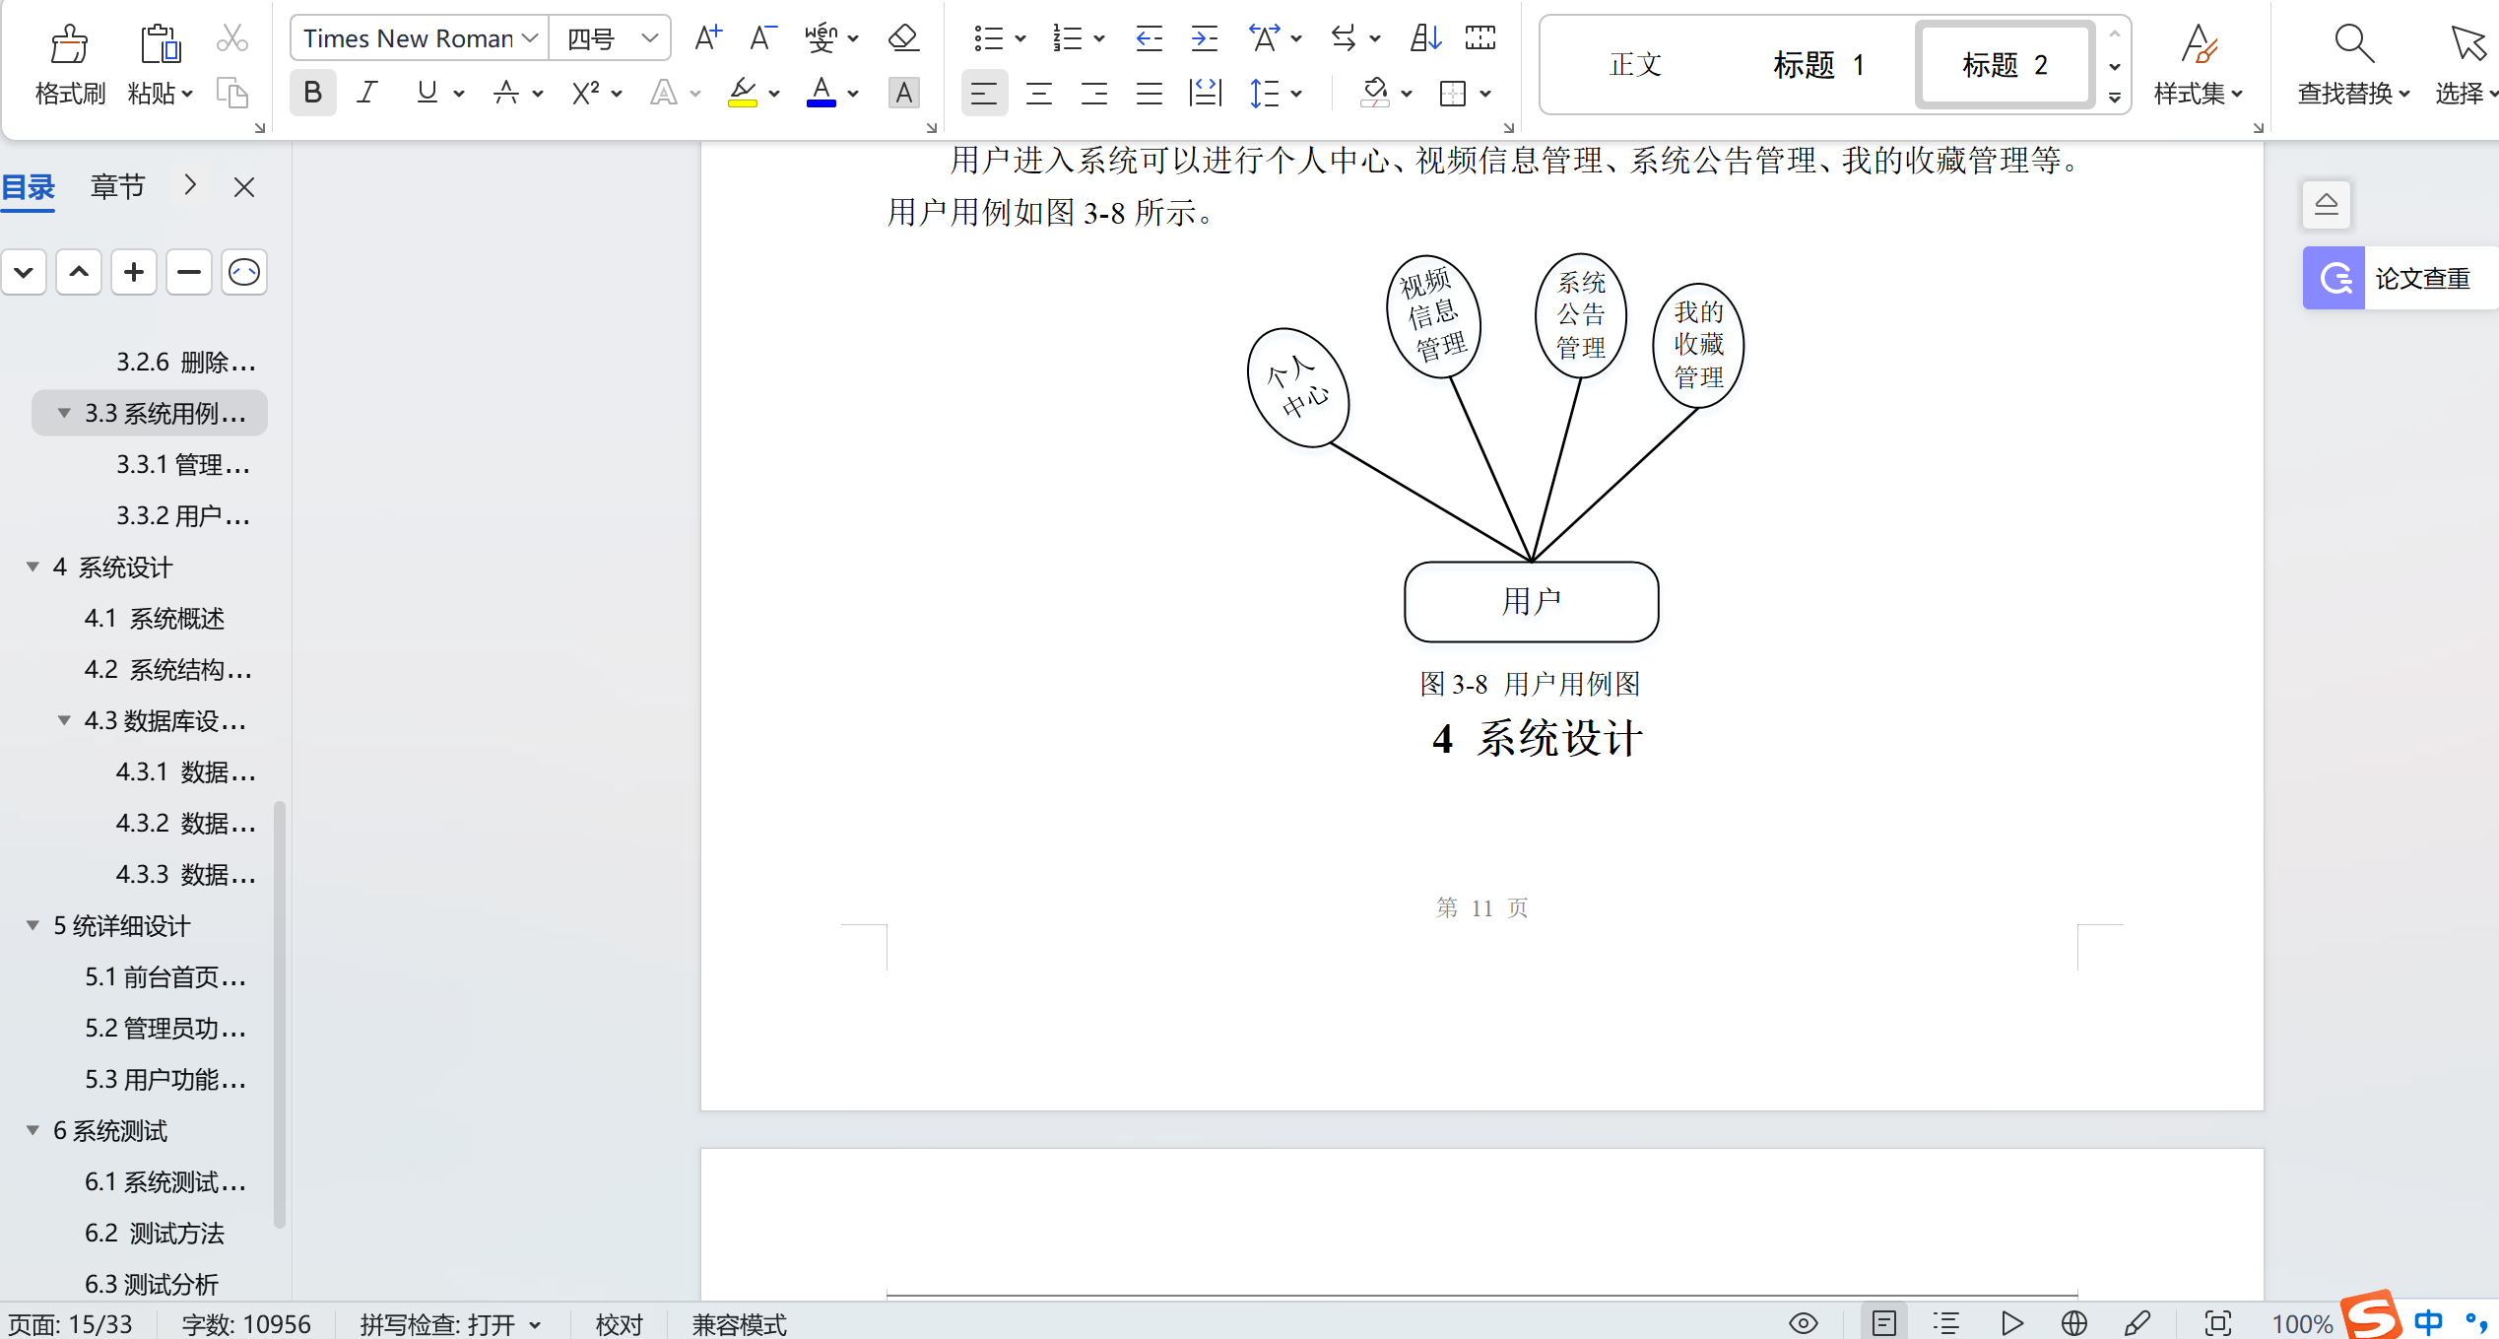Toggle Underline formatting
The height and width of the screenshot is (1339, 2499).
click(x=427, y=93)
